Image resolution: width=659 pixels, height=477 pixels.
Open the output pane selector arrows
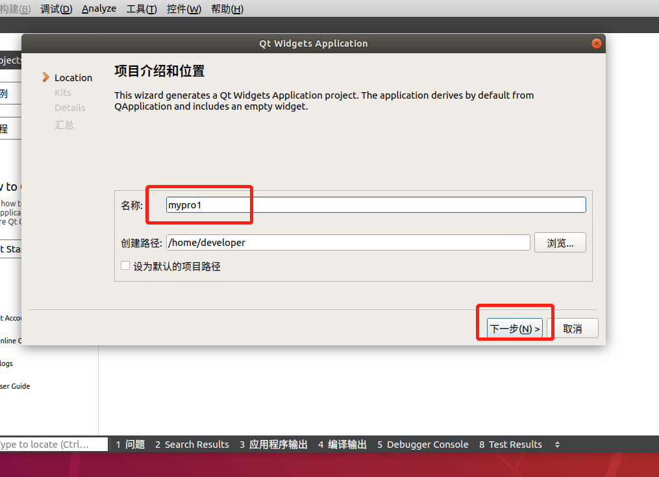[556, 445]
